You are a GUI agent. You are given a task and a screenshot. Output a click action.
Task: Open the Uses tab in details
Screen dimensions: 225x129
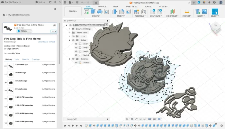point(17,59)
